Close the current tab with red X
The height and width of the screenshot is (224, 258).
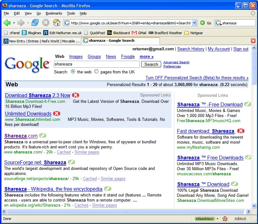coord(253,41)
